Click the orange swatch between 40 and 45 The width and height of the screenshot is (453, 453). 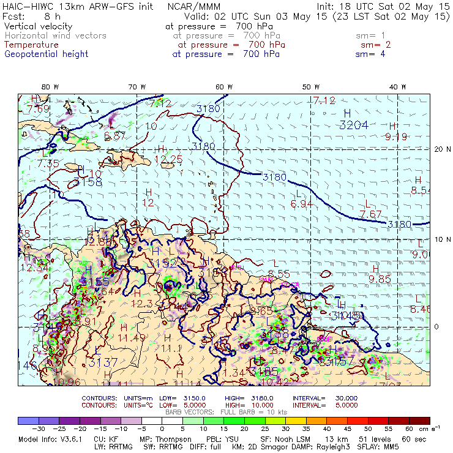click(337, 421)
